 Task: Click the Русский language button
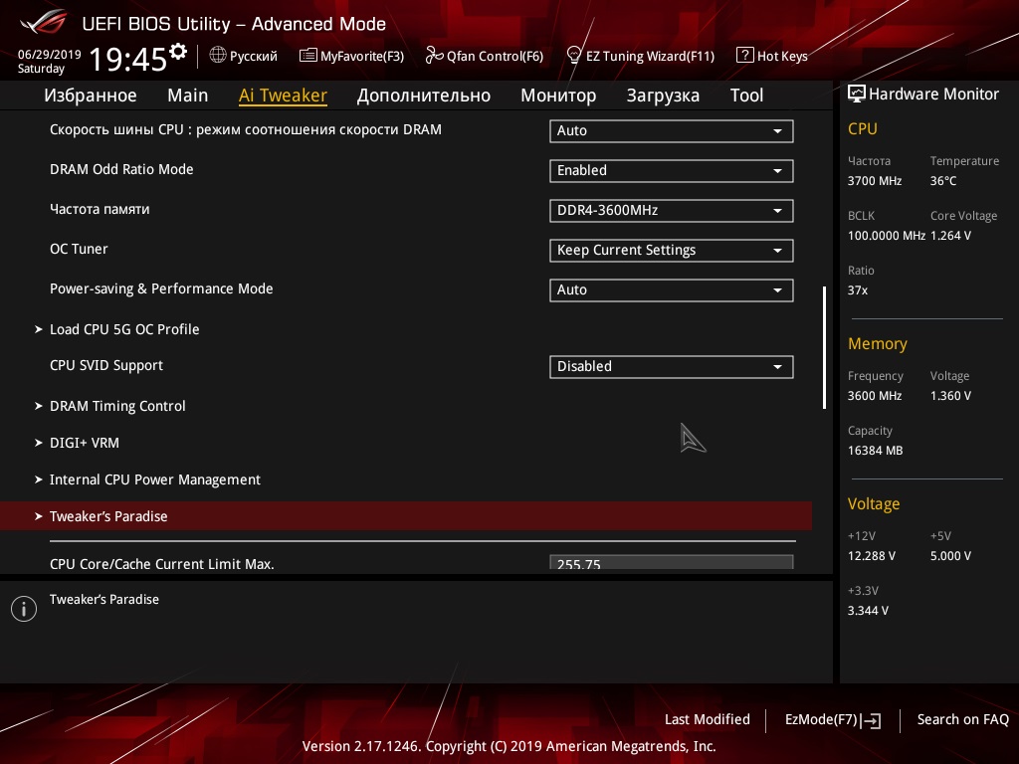coord(244,56)
